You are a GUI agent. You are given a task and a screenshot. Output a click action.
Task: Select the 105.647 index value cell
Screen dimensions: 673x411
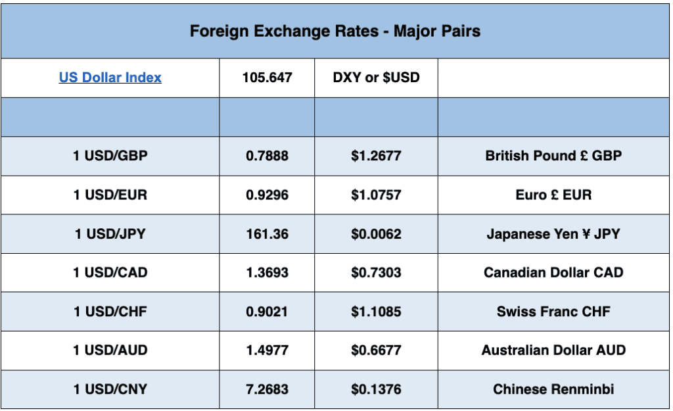click(x=267, y=78)
